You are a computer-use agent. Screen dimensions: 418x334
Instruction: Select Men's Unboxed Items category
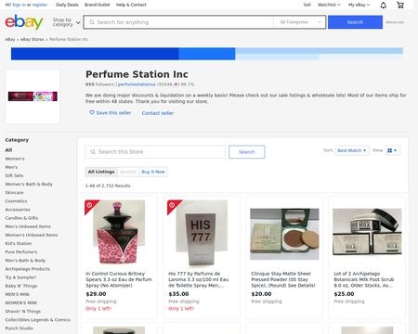click(28, 226)
